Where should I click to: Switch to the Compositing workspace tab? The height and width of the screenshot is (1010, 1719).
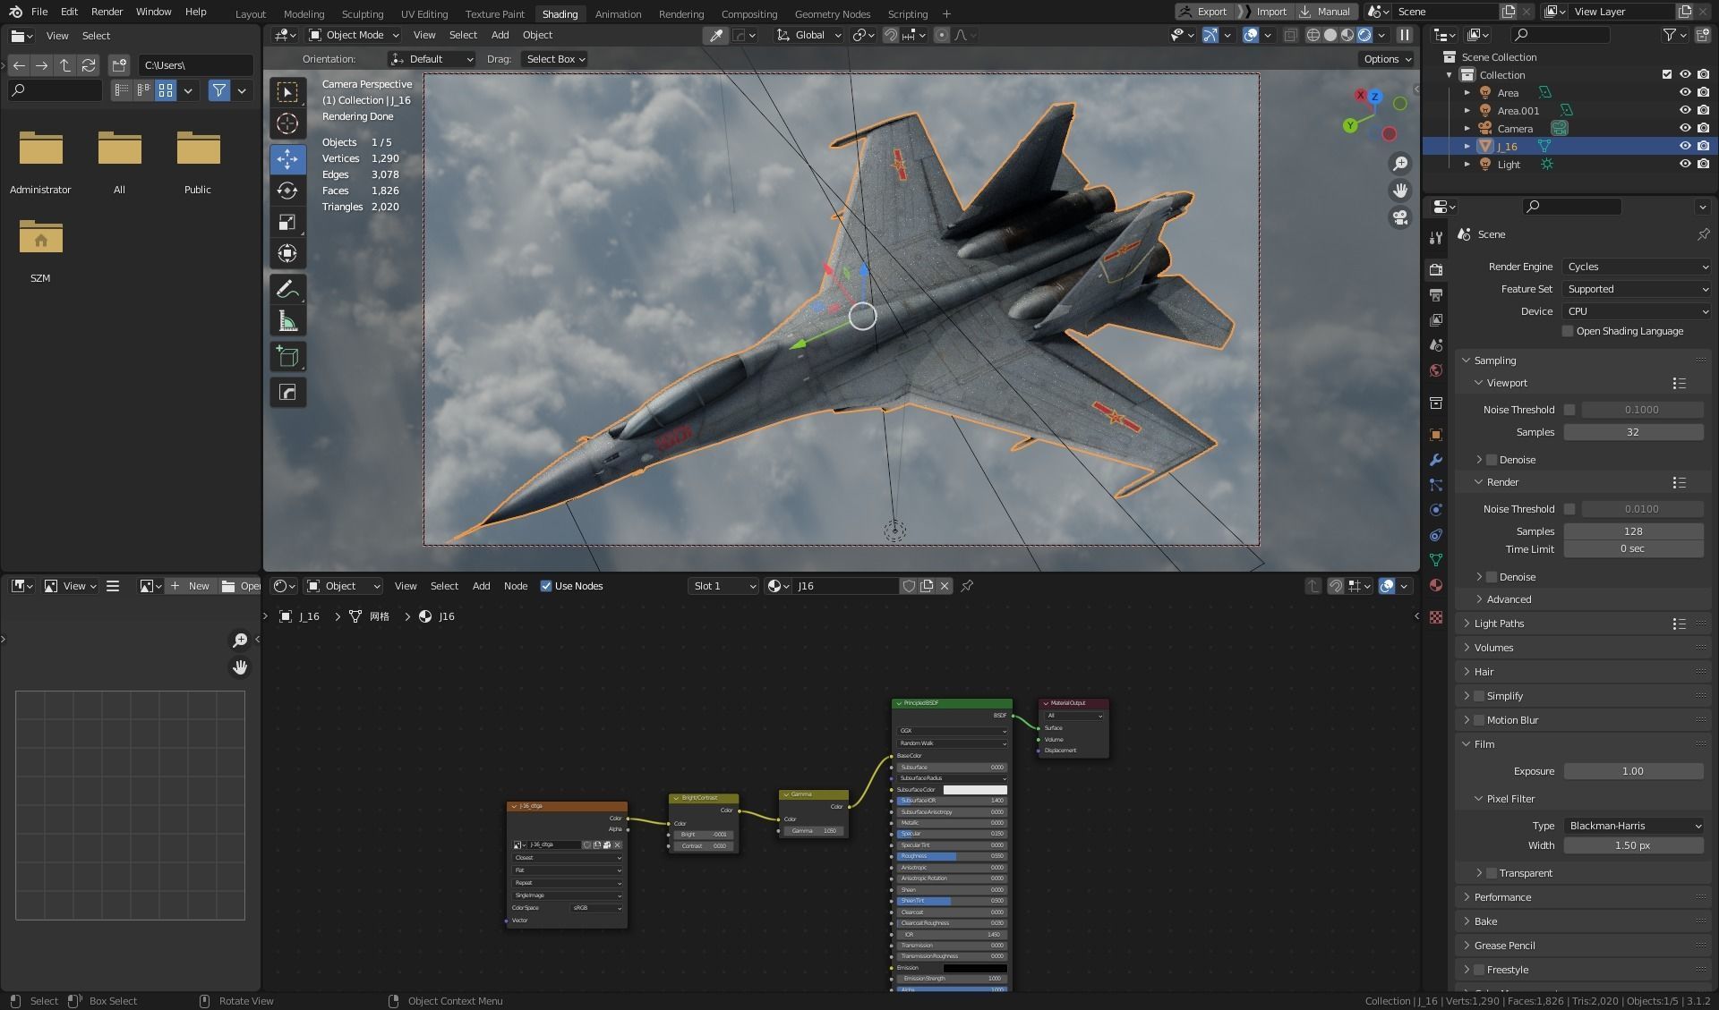[x=748, y=13]
